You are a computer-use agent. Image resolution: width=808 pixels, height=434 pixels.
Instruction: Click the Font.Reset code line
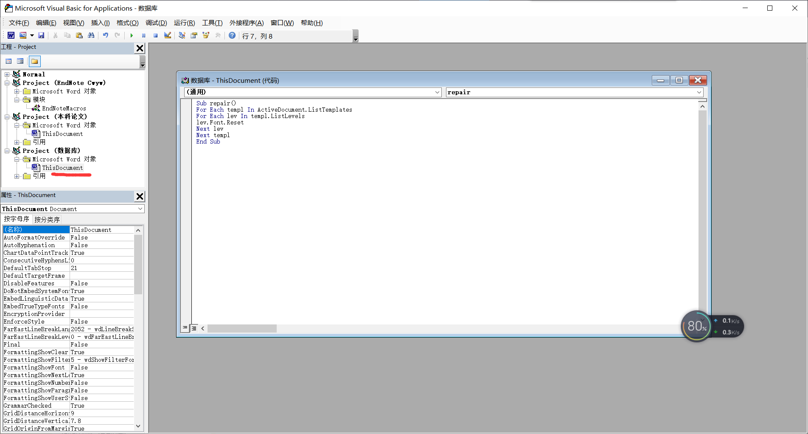[220, 122]
